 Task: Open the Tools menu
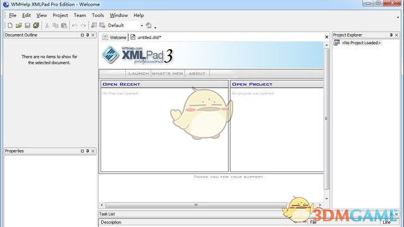pyautogui.click(x=98, y=15)
